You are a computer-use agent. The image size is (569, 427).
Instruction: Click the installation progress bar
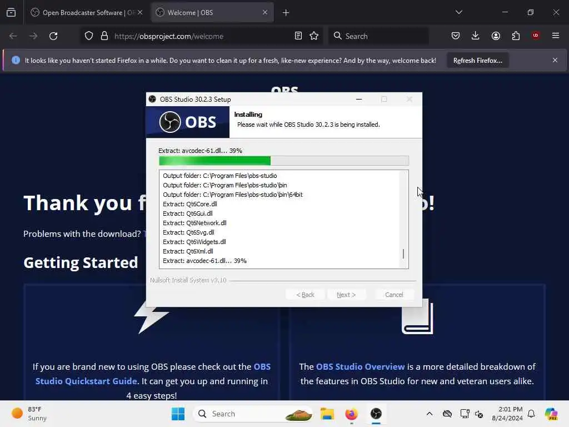[x=284, y=161]
